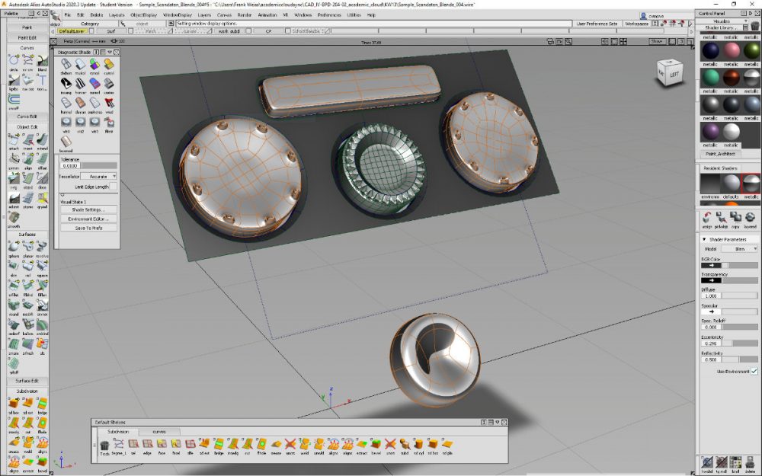Screen dimensions: 762x476
Task: Click the extract tool in the Subdivision shelf
Action: point(361,444)
